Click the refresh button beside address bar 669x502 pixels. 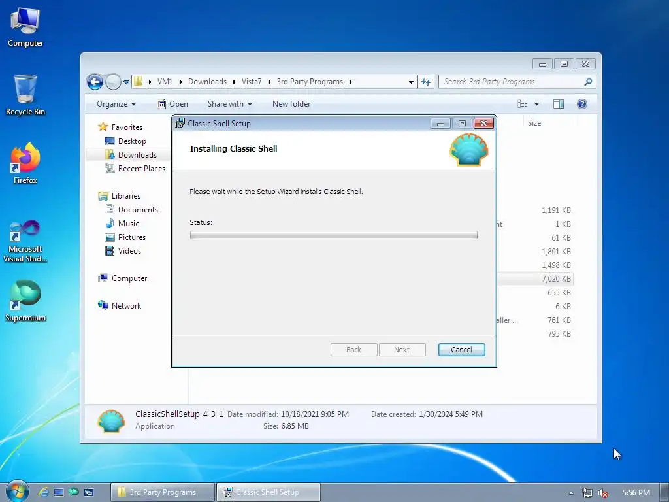click(x=426, y=82)
